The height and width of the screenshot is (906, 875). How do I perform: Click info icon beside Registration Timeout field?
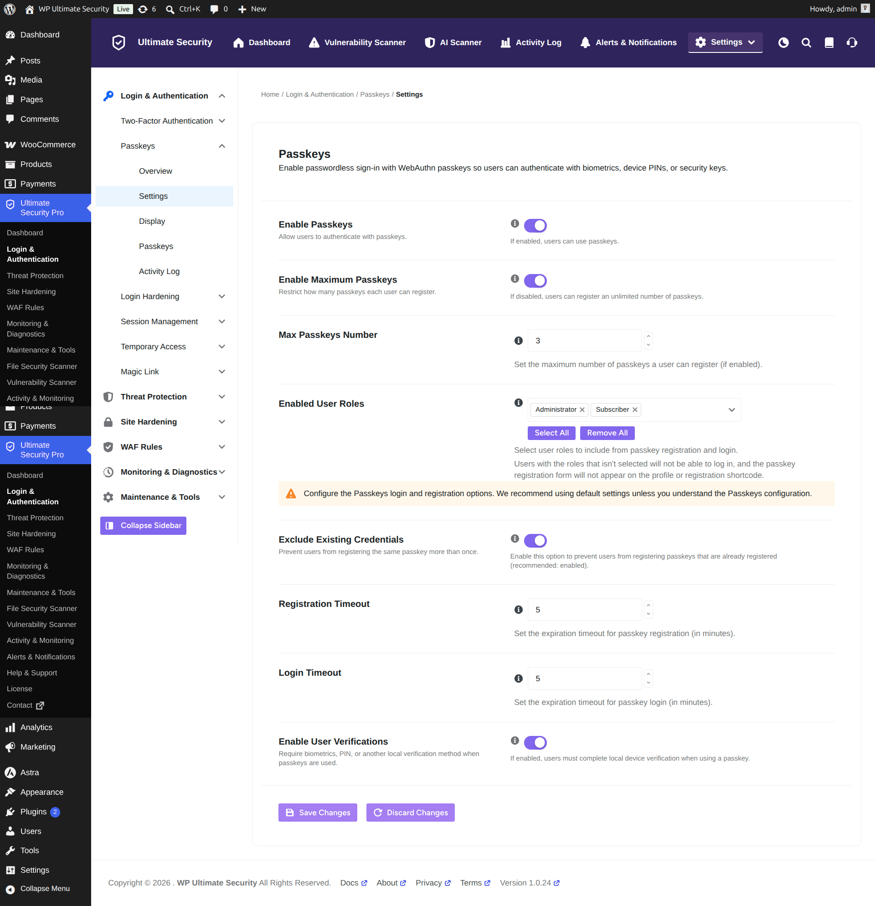click(518, 609)
